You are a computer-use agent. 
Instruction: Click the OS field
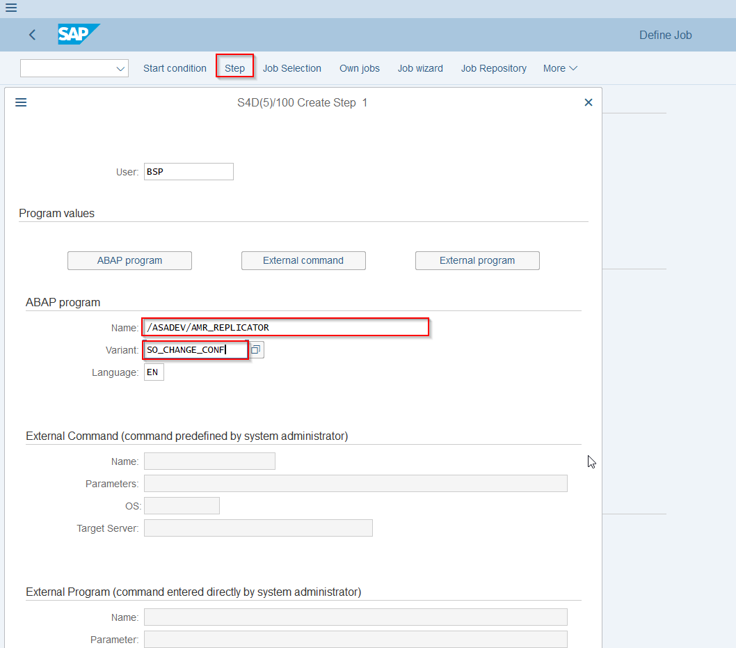click(182, 506)
